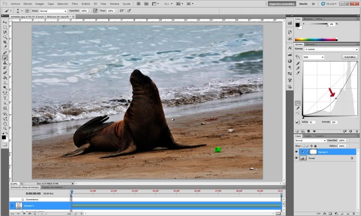This screenshot has height=216, width=361.
Task: Select the Diseño workspace
Action: click(x=303, y=4)
